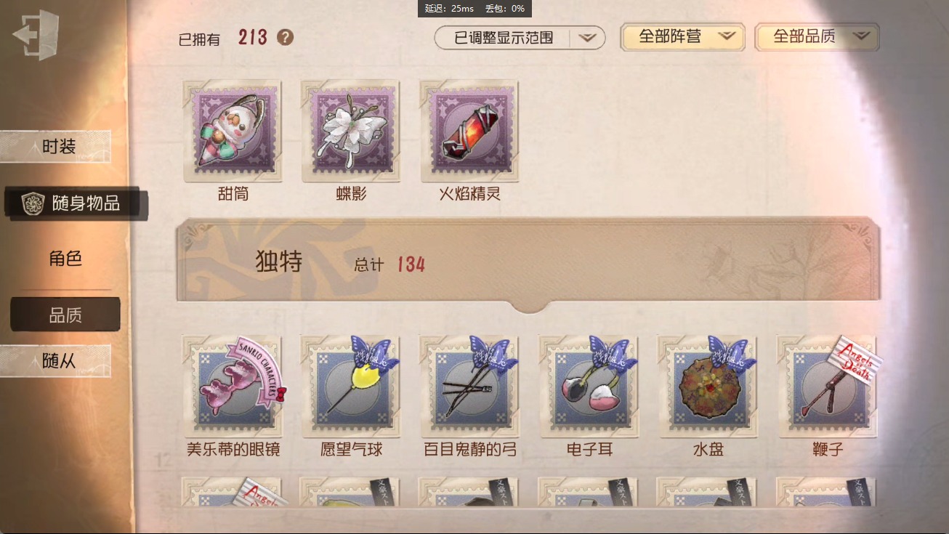This screenshot has height=534, width=949.
Task: Select the 鞭子 whip item
Action: click(x=828, y=387)
